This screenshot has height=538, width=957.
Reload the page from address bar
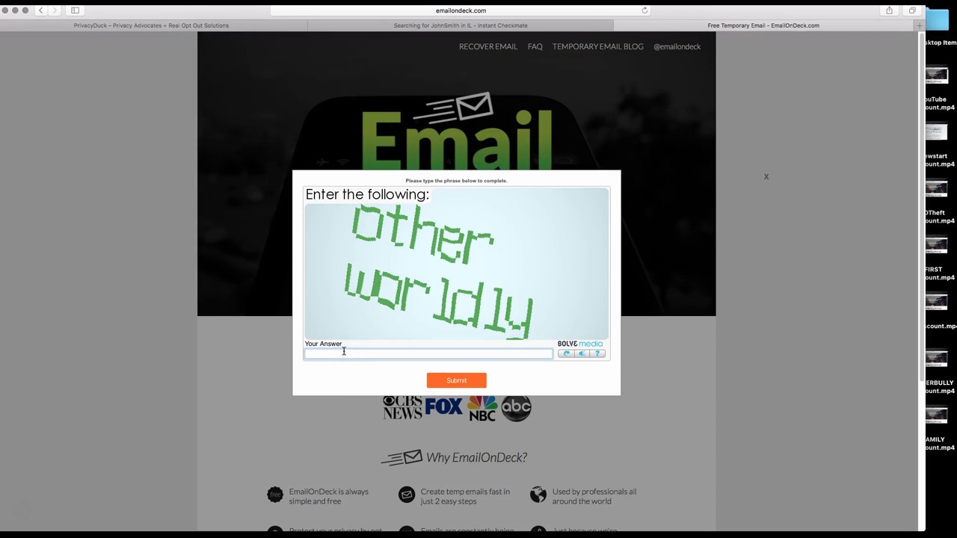point(644,10)
